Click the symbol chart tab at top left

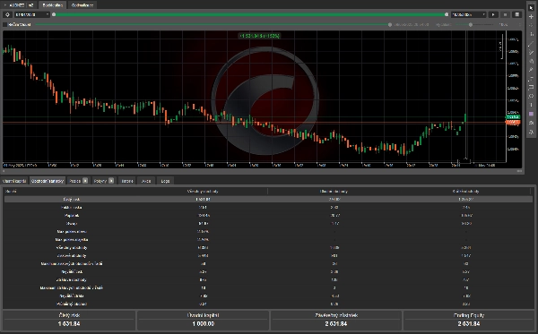[19, 5]
